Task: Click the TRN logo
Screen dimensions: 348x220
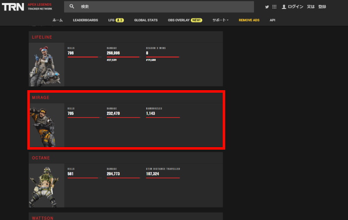Action: coord(13,6)
